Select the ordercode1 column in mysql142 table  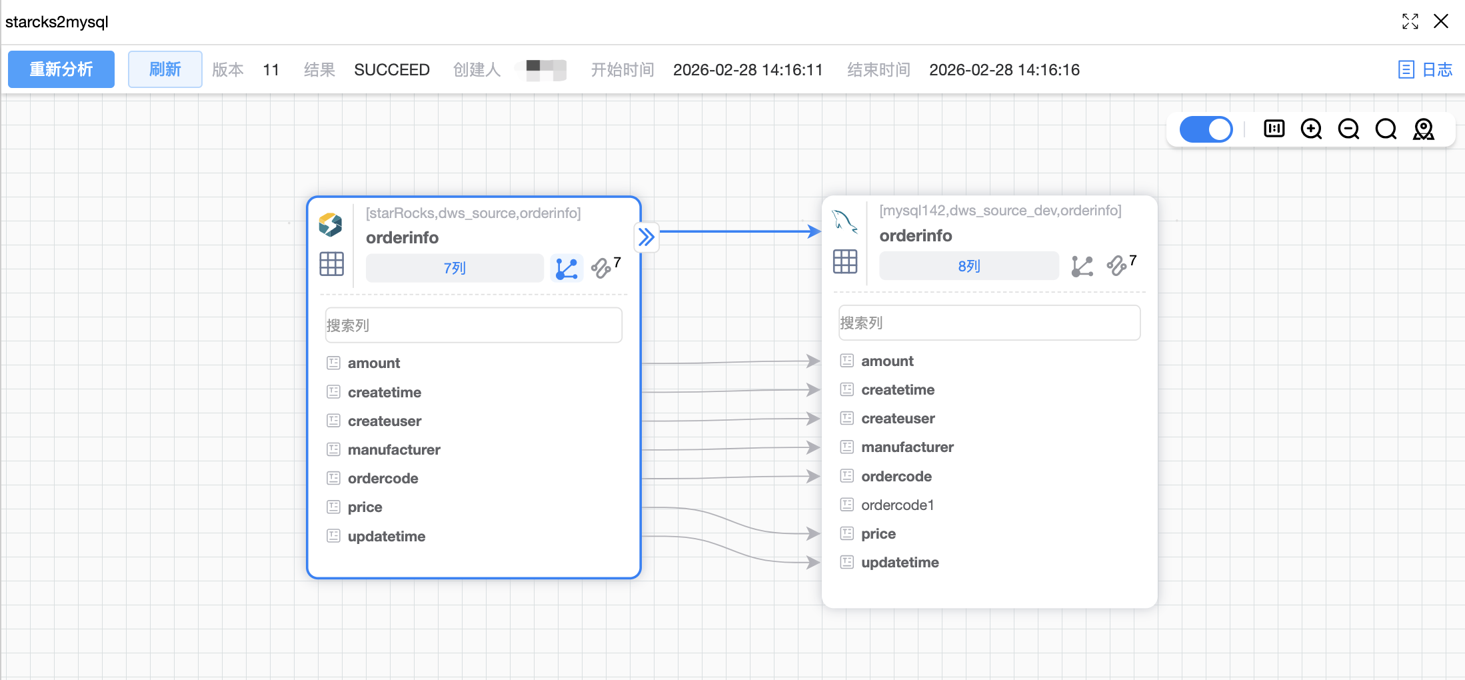(897, 505)
